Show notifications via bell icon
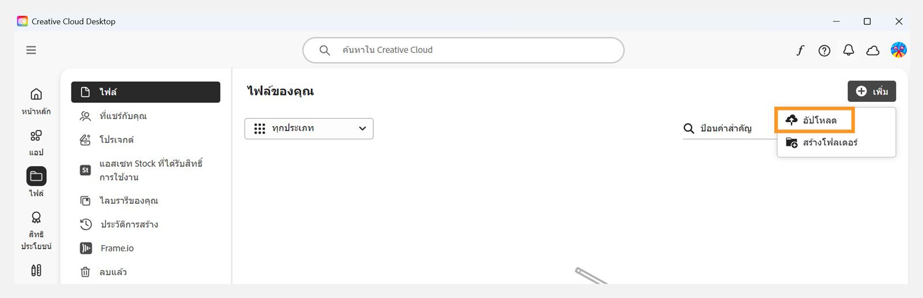 (849, 51)
